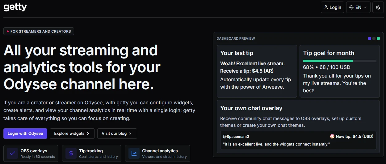Toggle dark mode with moon icon
This screenshot has height=164, width=386.
coord(378,7)
